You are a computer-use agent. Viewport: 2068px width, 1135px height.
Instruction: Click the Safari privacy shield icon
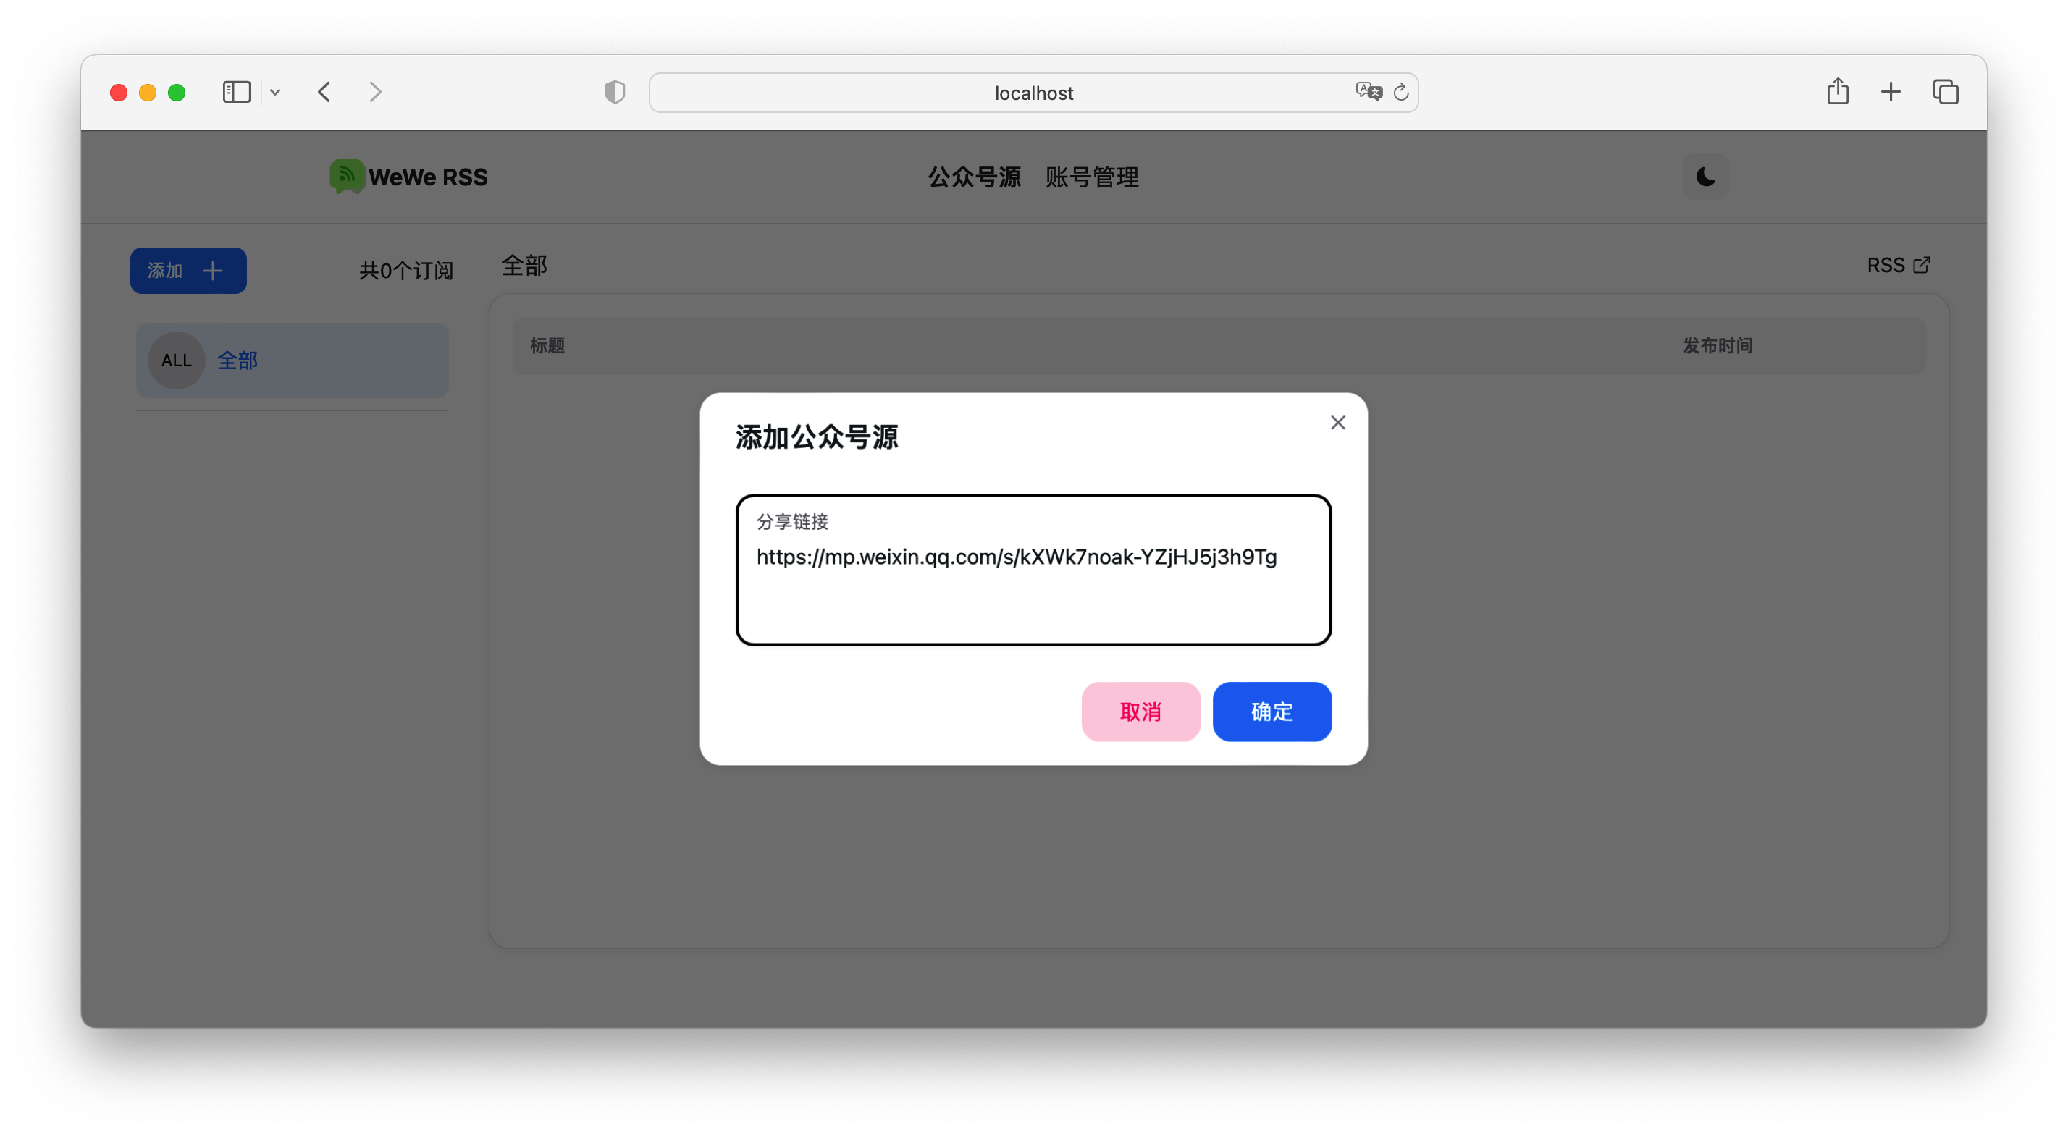coord(613,93)
